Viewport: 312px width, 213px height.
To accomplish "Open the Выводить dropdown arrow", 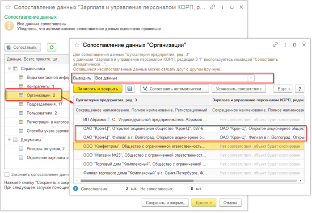I will pos(251,78).
